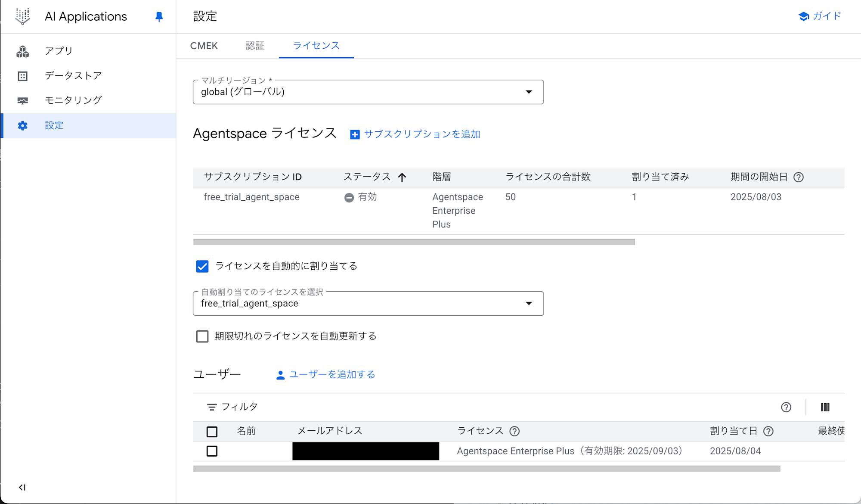Click help icon beside 割り当て日 header
The height and width of the screenshot is (504, 861).
[768, 431]
